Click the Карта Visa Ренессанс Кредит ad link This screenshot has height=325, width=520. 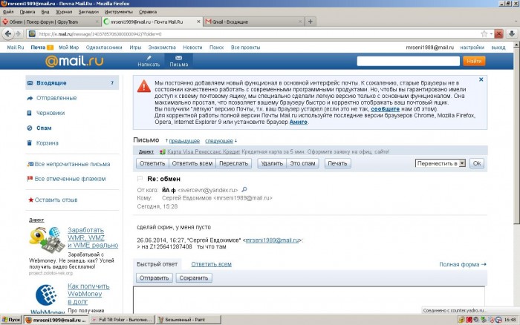click(x=204, y=151)
